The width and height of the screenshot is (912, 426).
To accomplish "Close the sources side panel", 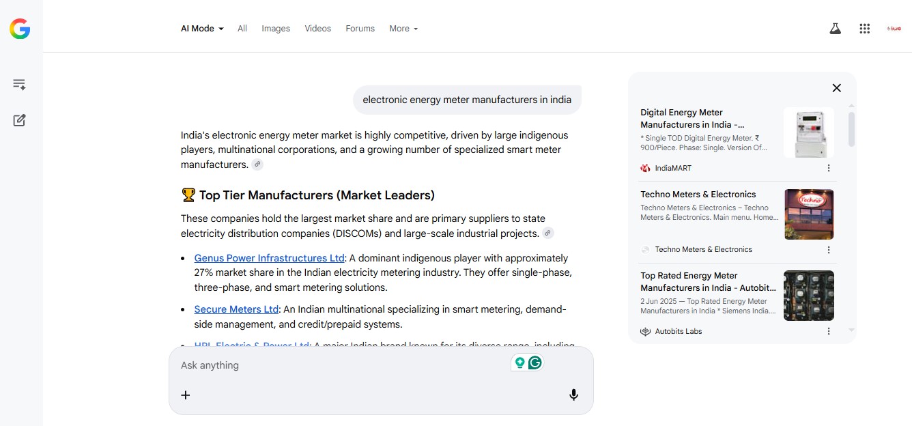I will point(836,87).
